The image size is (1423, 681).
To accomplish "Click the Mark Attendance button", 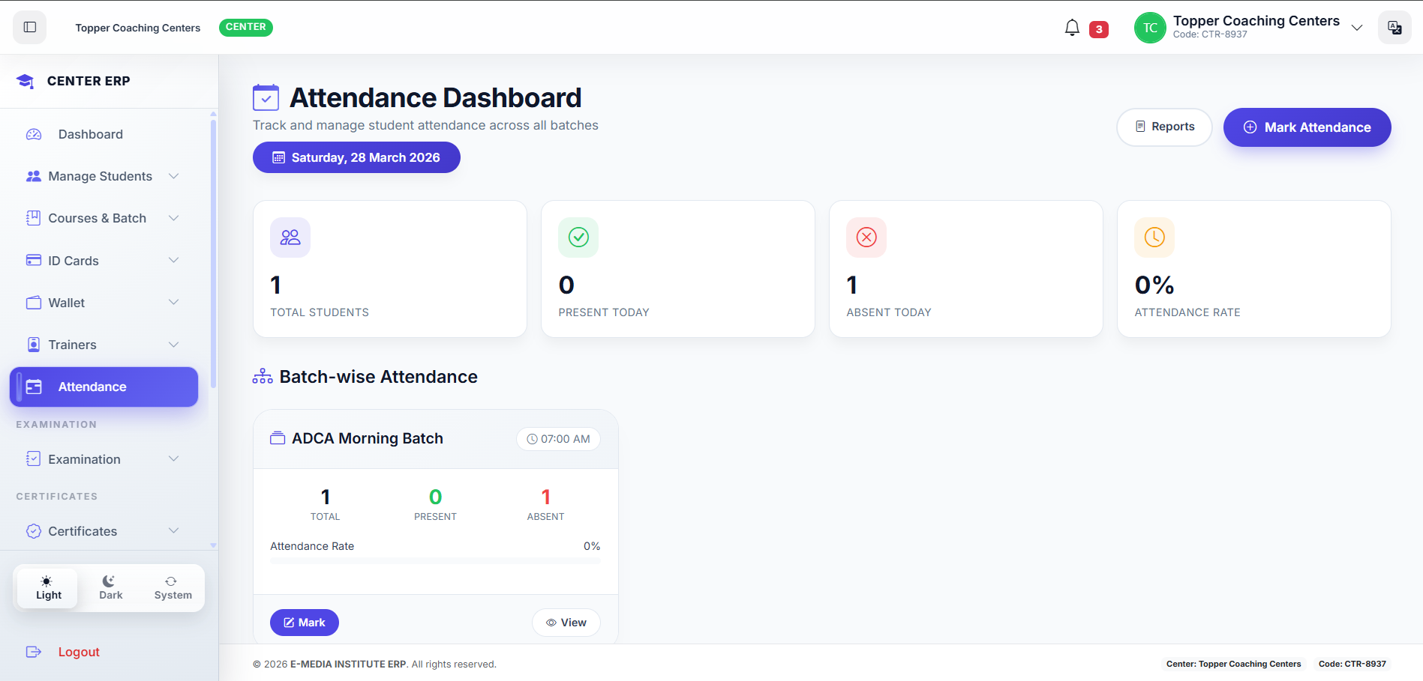I will [1307, 127].
